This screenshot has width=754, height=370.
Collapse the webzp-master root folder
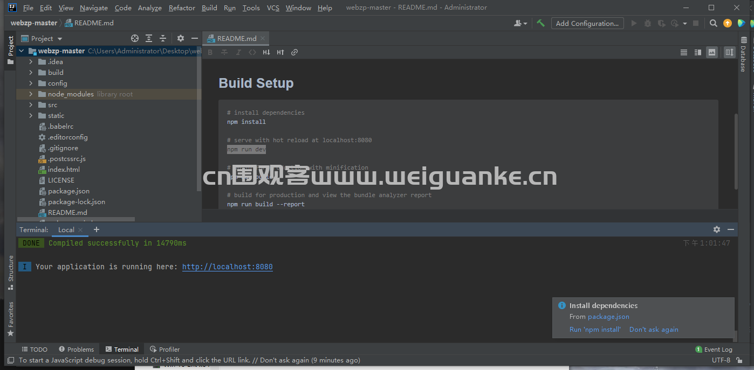click(x=22, y=51)
